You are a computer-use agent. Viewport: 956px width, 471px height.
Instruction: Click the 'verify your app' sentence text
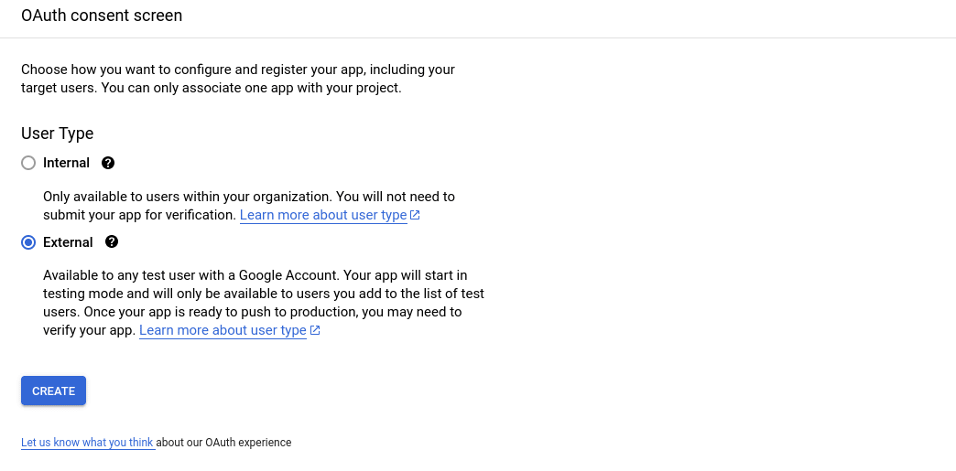[89, 330]
